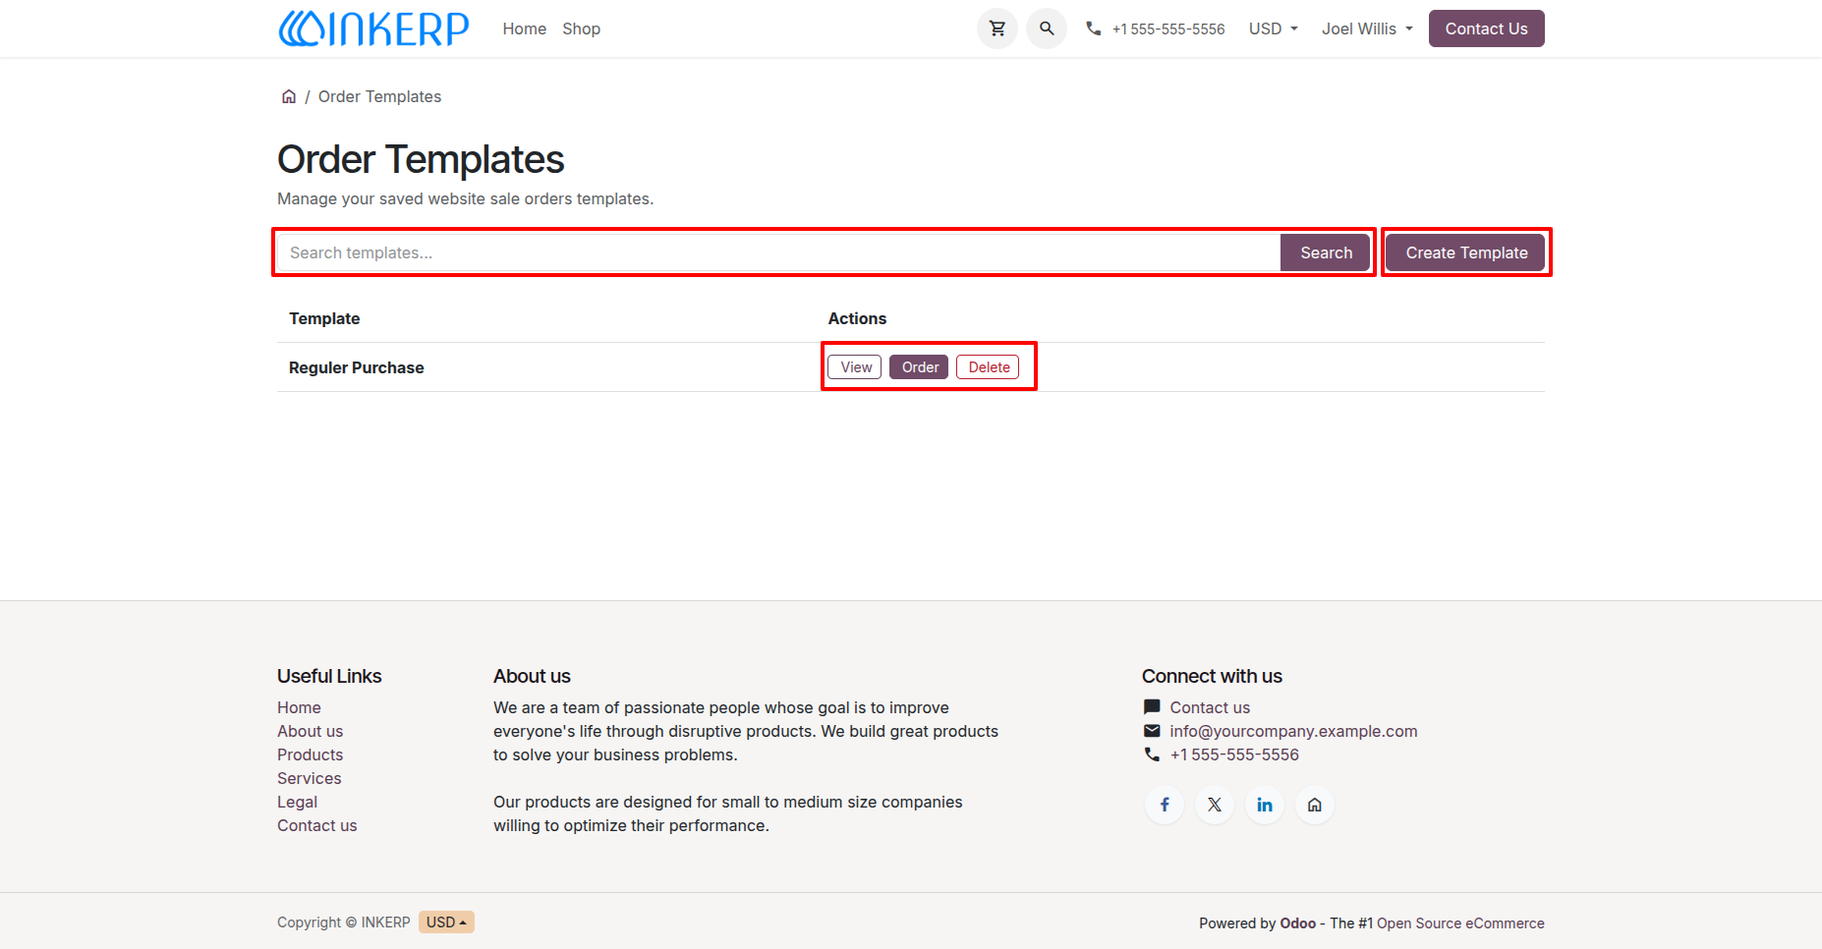1822x949 pixels.
Task: Go to Home in top navigation
Action: 525,28
